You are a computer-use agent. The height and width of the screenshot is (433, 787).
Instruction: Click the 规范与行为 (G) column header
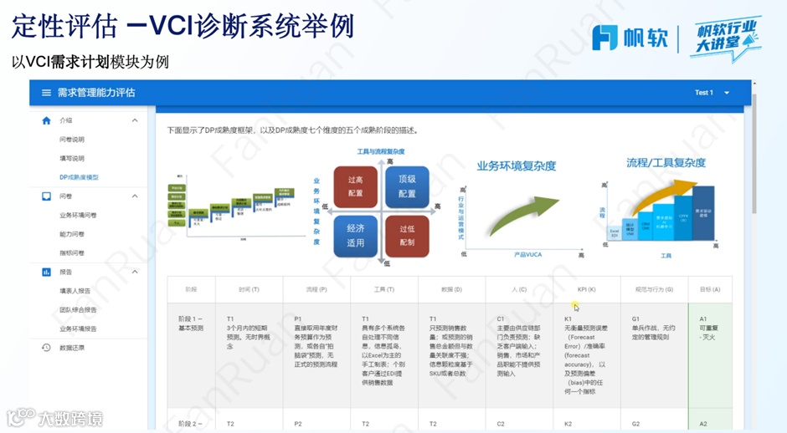tap(655, 290)
